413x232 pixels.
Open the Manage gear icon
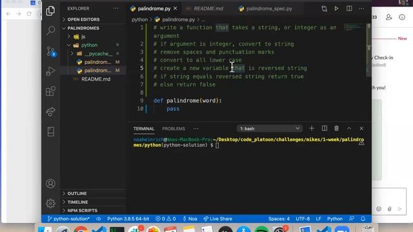point(50,203)
